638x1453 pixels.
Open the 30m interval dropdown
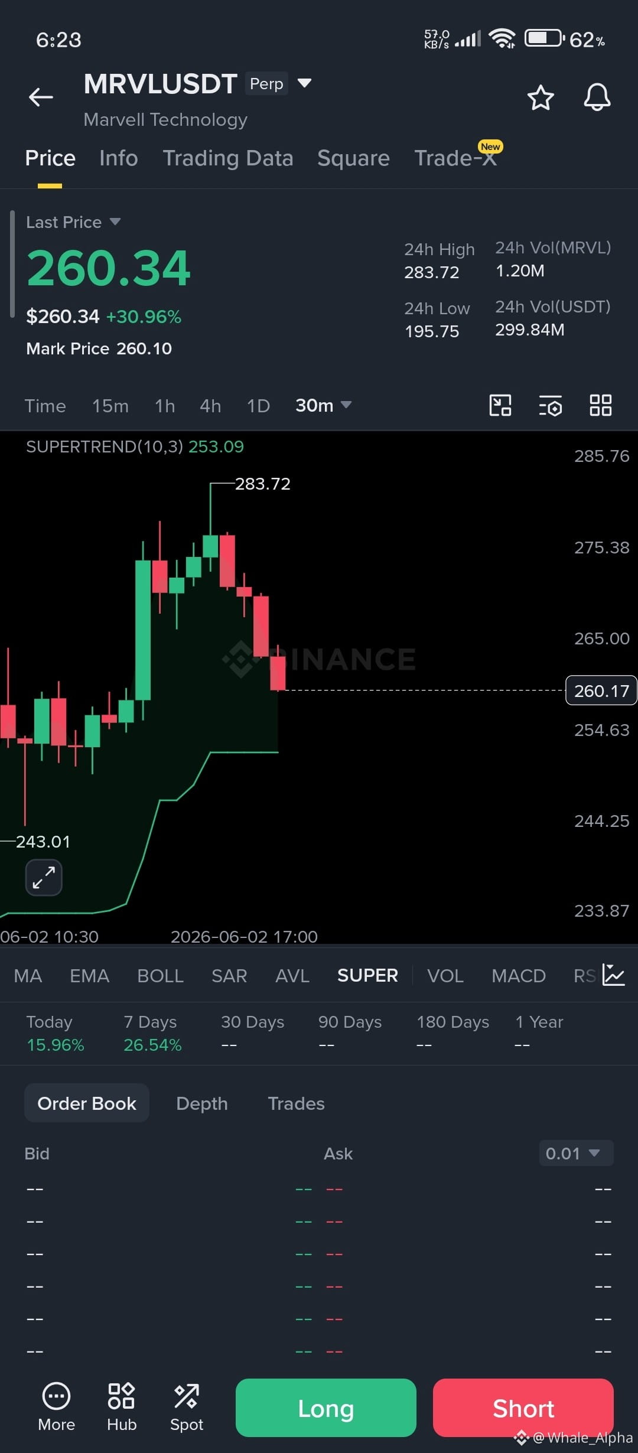click(323, 405)
